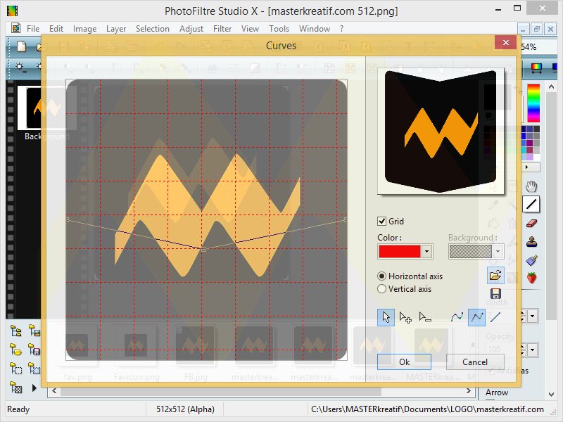Open the Selection menu
This screenshot has height=422, width=563.
(x=153, y=29)
